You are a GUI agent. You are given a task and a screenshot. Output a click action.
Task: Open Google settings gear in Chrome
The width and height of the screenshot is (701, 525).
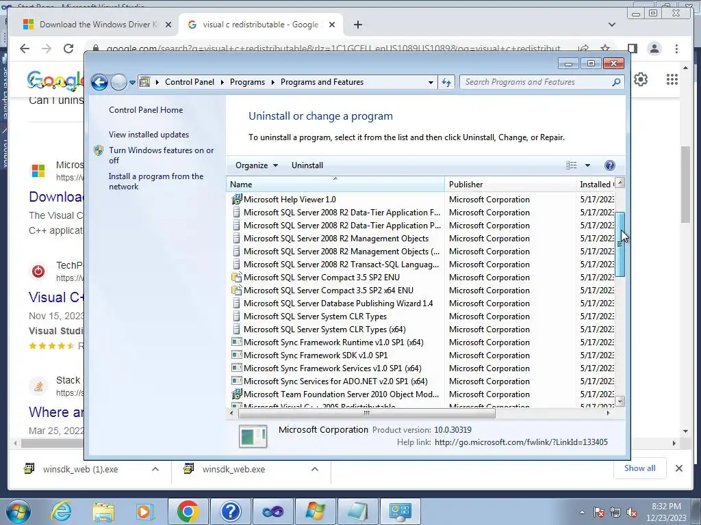point(641,79)
